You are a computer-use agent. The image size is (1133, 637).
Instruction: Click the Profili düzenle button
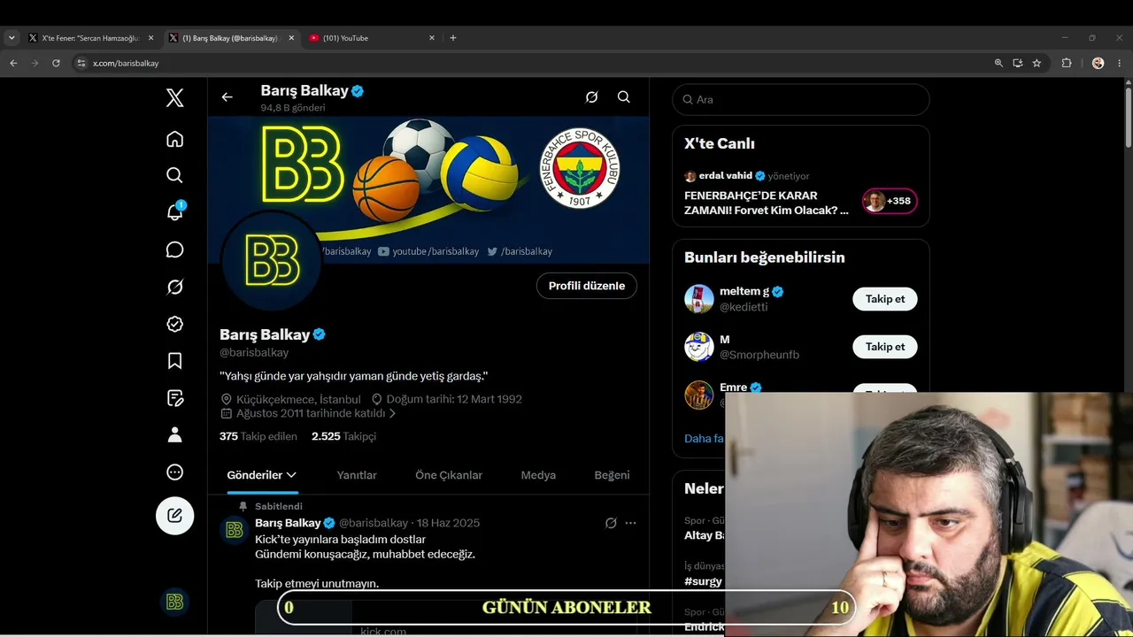pos(587,286)
